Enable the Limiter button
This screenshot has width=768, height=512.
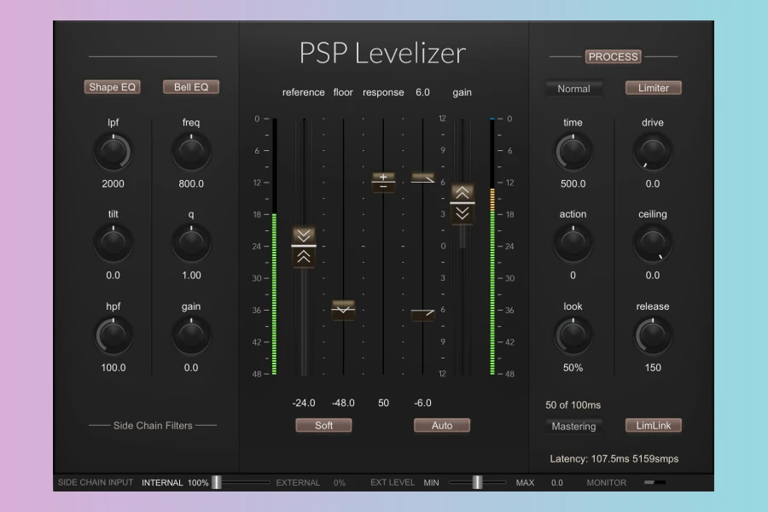[654, 88]
